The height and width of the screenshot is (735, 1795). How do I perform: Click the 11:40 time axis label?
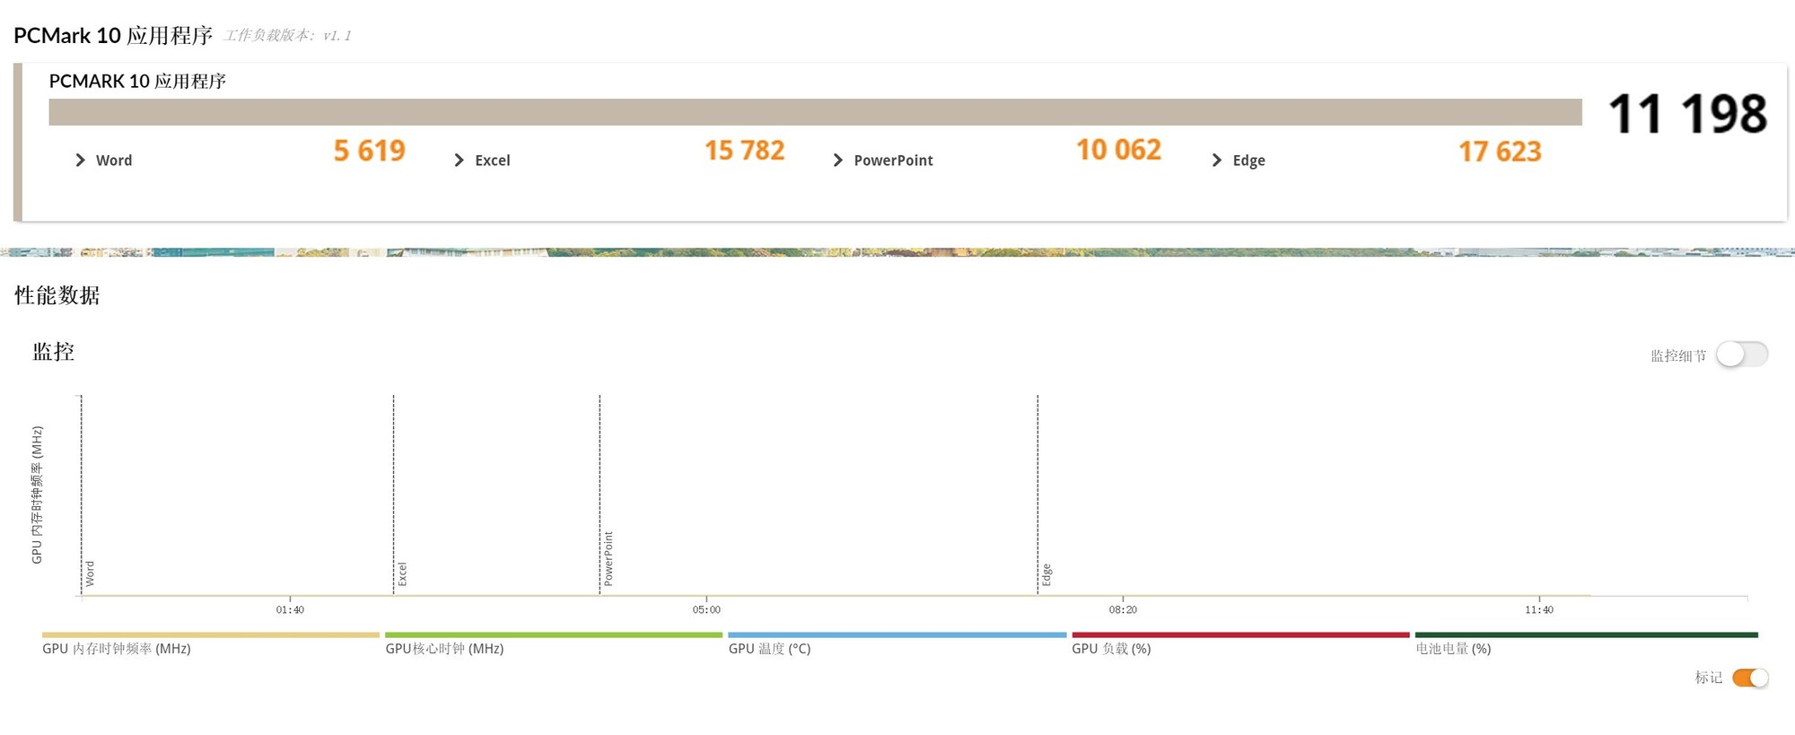[1539, 610]
